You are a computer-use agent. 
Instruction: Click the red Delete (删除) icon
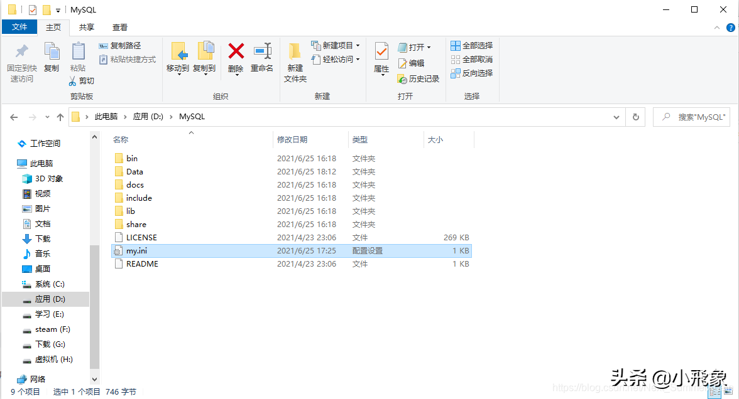(x=236, y=51)
